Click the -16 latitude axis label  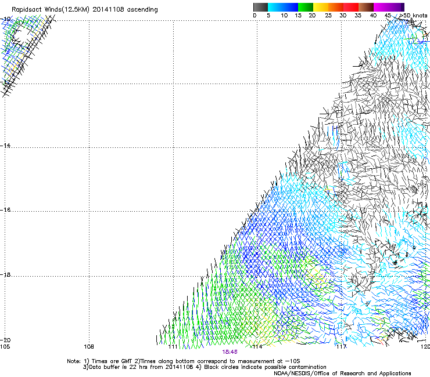tap(5, 210)
